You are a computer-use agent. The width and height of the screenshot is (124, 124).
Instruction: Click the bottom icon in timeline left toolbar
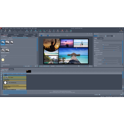pyautogui.click(x=1, y=79)
